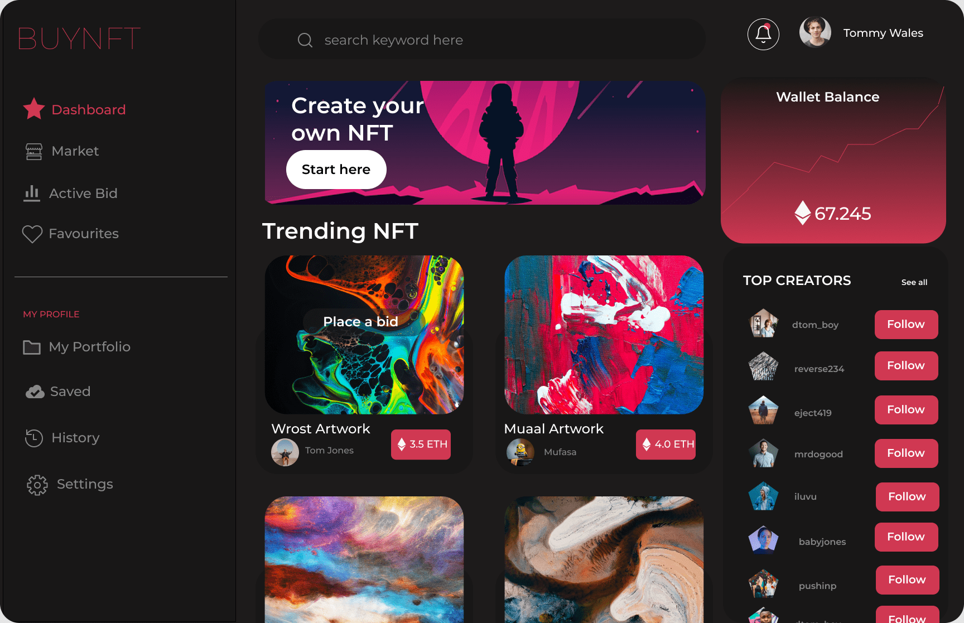
Task: Click pushinp avatar in Top Creators
Action: (763, 583)
